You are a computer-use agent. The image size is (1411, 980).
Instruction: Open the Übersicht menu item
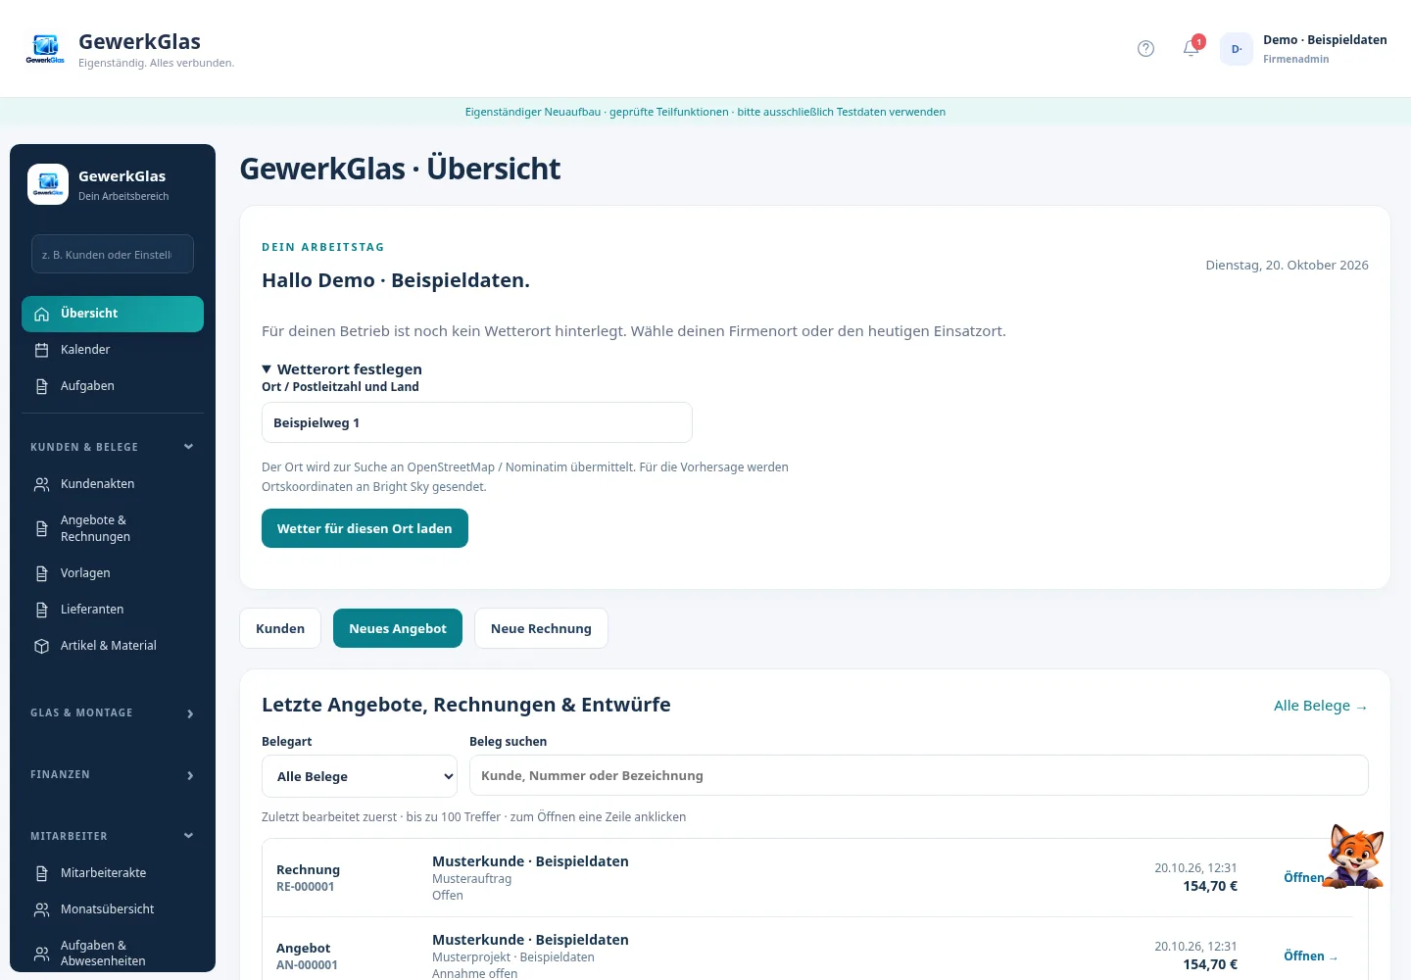tap(113, 314)
